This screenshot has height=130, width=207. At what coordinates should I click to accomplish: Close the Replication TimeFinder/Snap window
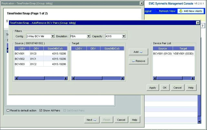pos(142,3)
